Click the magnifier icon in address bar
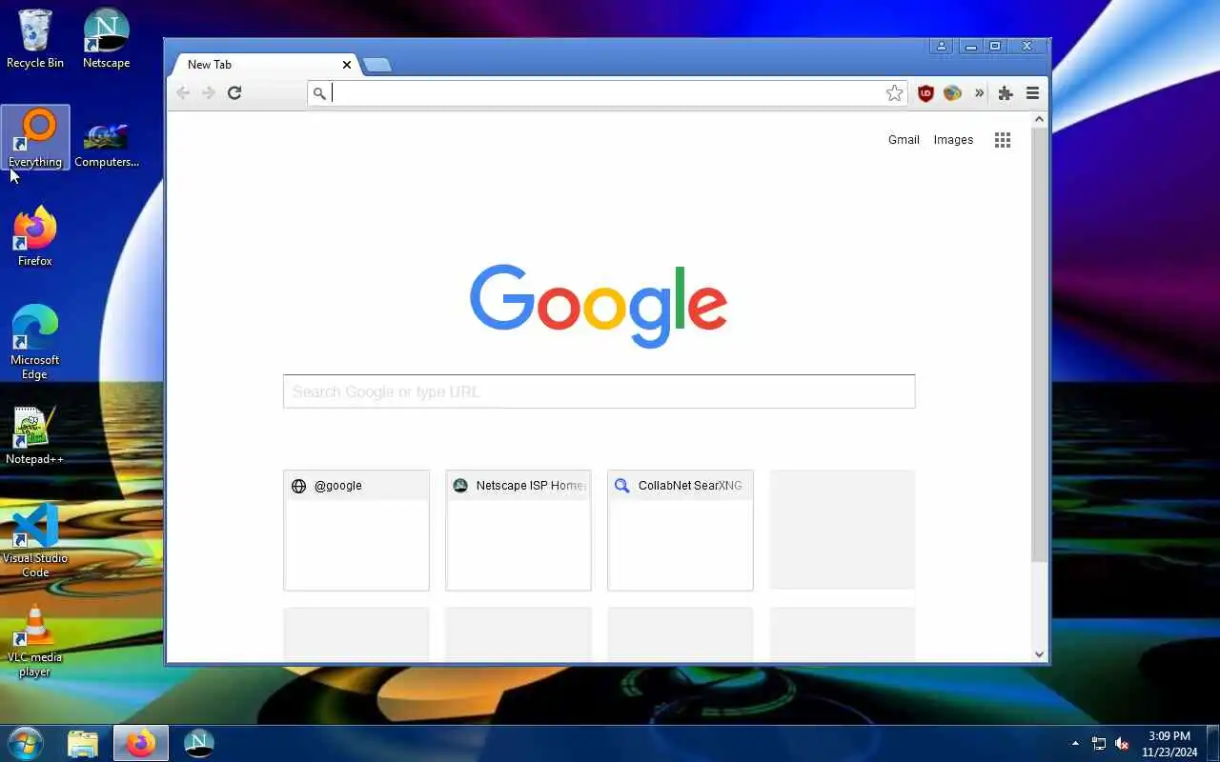Viewport: 1220px width, 762px height. tap(319, 93)
